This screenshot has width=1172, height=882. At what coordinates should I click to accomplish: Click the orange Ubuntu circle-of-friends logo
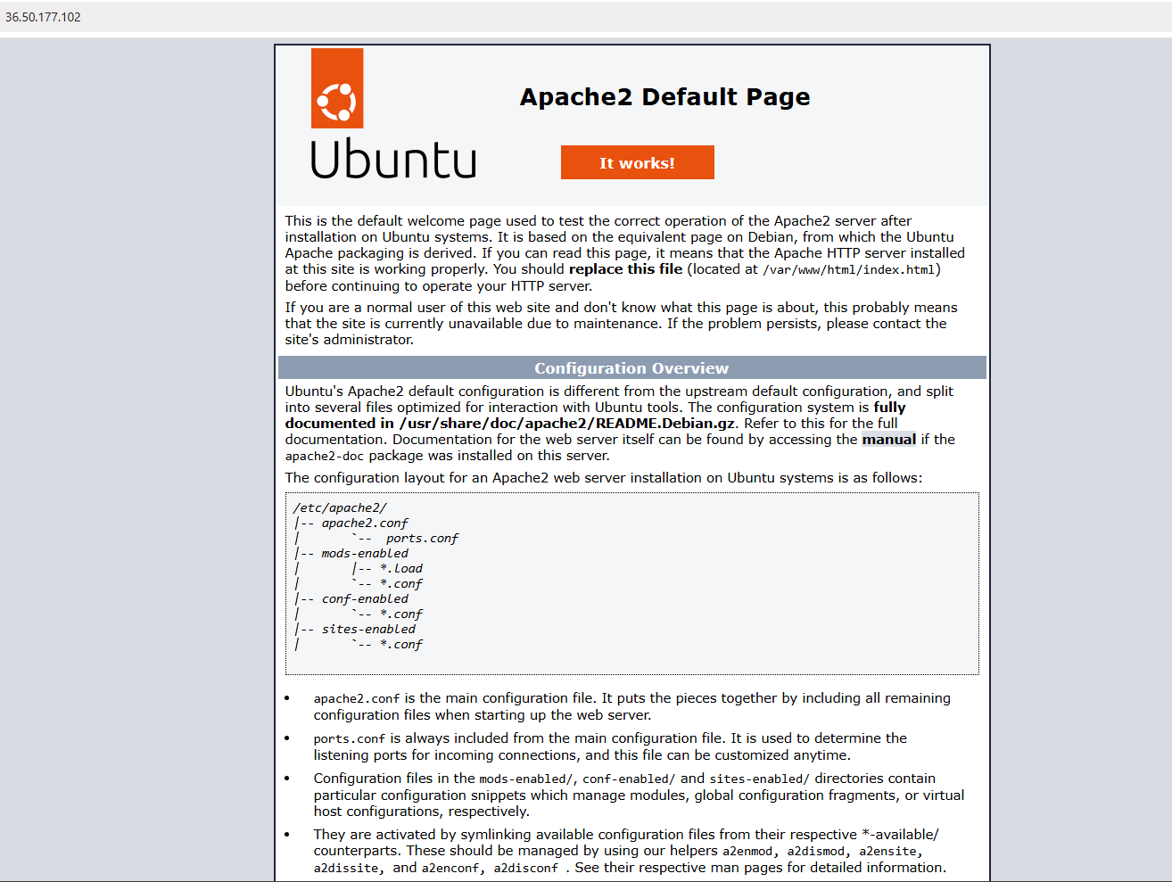click(x=337, y=88)
